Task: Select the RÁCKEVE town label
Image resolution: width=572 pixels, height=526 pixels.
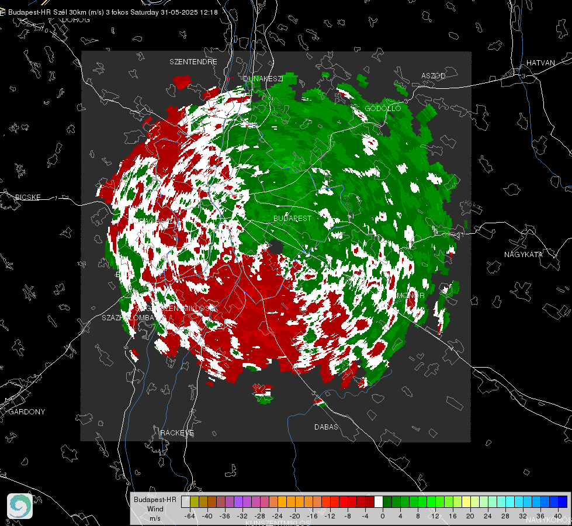Action: tap(177, 432)
